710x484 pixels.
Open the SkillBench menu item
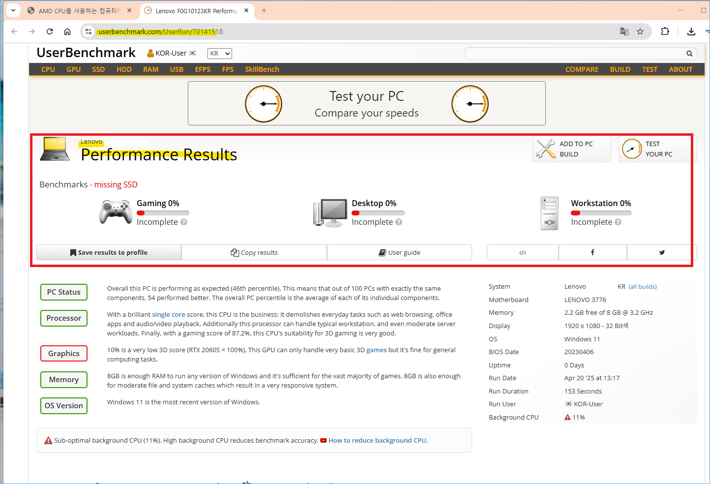pyautogui.click(x=262, y=69)
